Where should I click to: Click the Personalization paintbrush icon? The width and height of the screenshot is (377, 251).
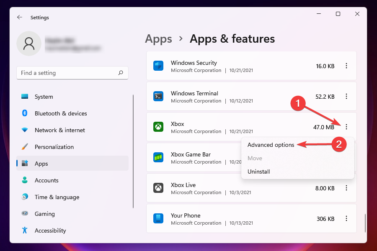pyautogui.click(x=25, y=146)
